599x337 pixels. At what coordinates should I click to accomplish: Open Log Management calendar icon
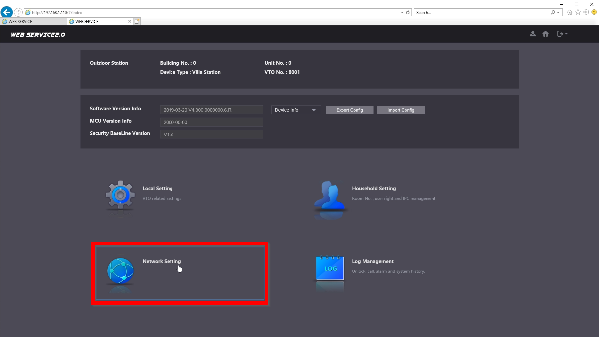click(x=330, y=269)
